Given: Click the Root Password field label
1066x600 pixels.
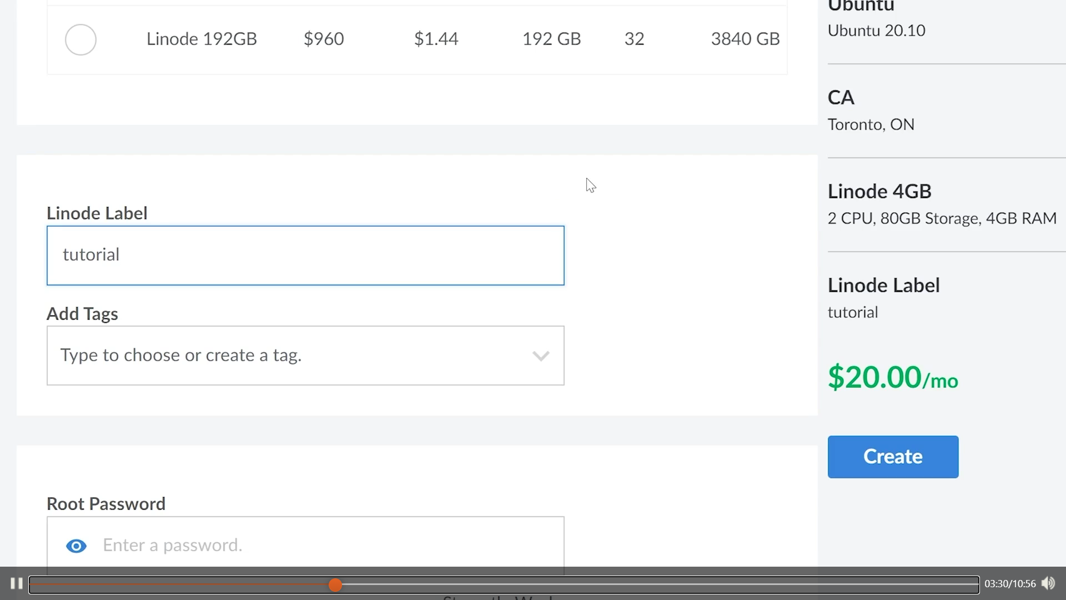Looking at the screenshot, I should 106,504.
